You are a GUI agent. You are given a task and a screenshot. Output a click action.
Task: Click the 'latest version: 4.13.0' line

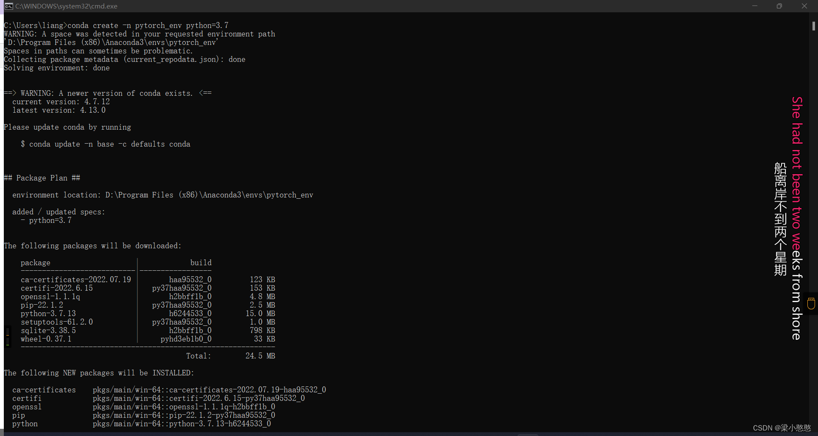click(x=59, y=110)
